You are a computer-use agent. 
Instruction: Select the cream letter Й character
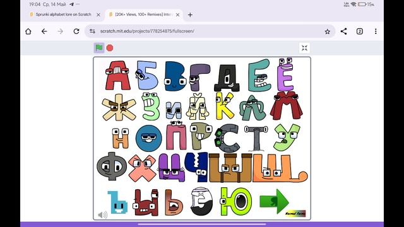pos(198,107)
